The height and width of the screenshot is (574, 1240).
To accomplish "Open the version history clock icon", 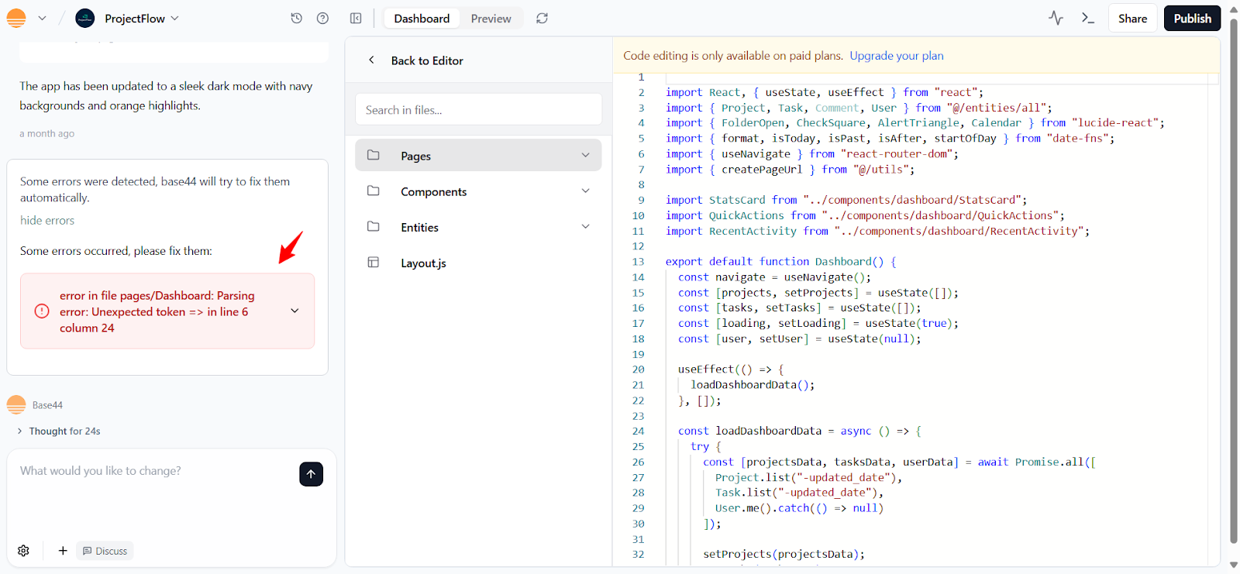I will pyautogui.click(x=296, y=18).
